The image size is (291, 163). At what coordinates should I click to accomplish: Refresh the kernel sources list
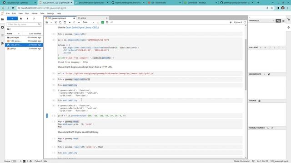[272, 128]
